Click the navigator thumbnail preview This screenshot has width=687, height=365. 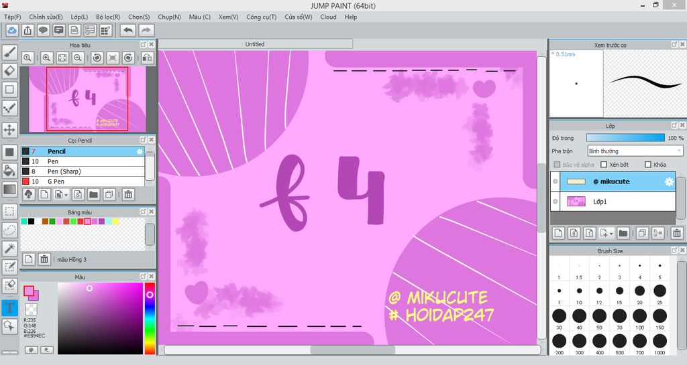[87, 99]
